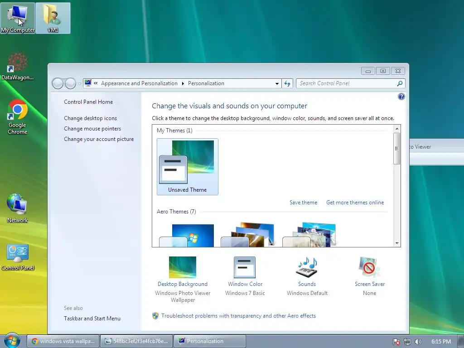Click the Forward navigation arrow
Screen dimensions: 464x348
point(70,83)
